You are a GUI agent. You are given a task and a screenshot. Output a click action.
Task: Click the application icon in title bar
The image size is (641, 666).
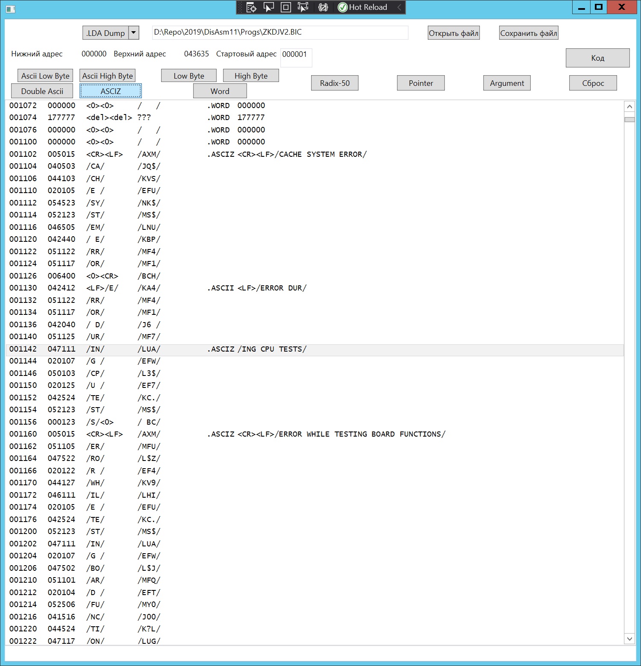pyautogui.click(x=11, y=9)
